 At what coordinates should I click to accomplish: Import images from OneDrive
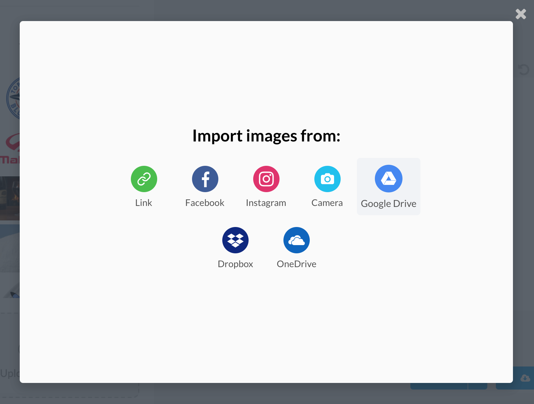297,240
